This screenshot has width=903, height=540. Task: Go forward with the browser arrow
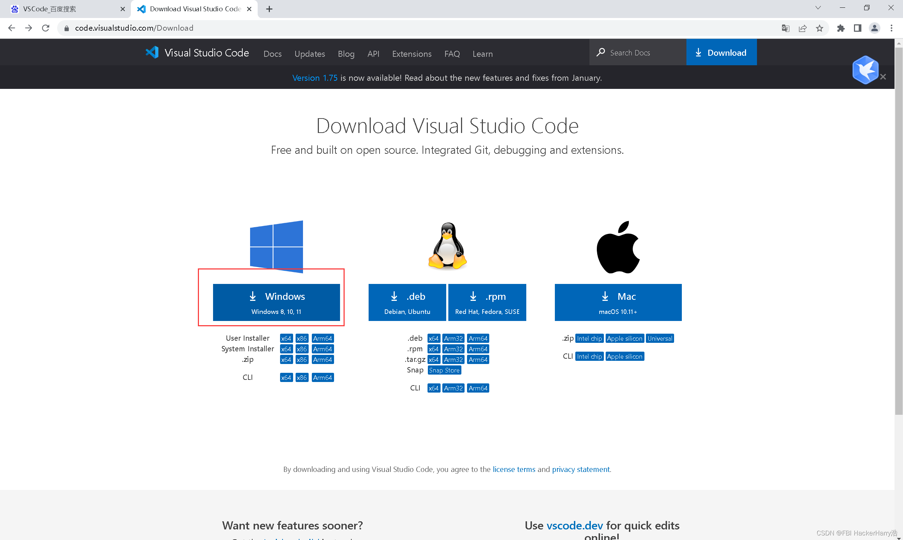(x=28, y=28)
